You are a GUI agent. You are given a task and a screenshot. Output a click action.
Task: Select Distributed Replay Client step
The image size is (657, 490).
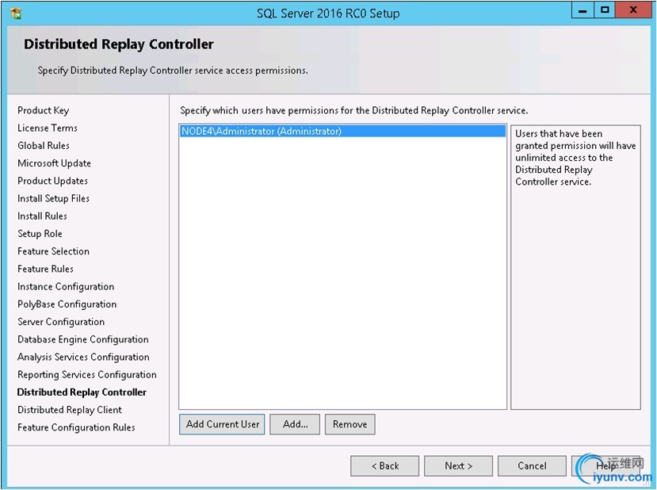[x=70, y=409]
